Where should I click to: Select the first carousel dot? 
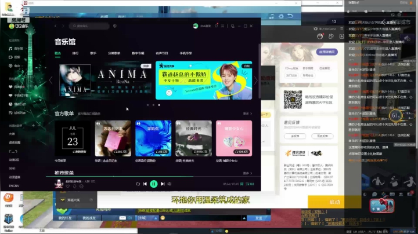coord(148,105)
